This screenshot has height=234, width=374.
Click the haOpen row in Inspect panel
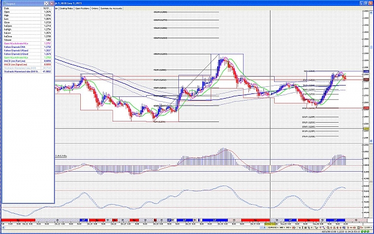click(28, 26)
